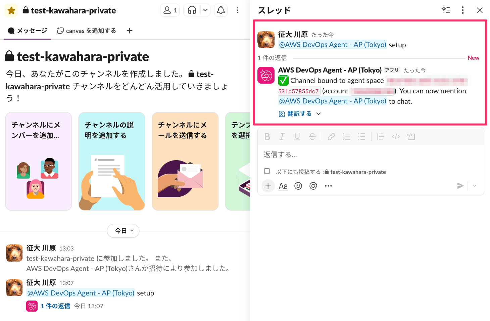Open huddle options dropdown arrow

click(205, 10)
